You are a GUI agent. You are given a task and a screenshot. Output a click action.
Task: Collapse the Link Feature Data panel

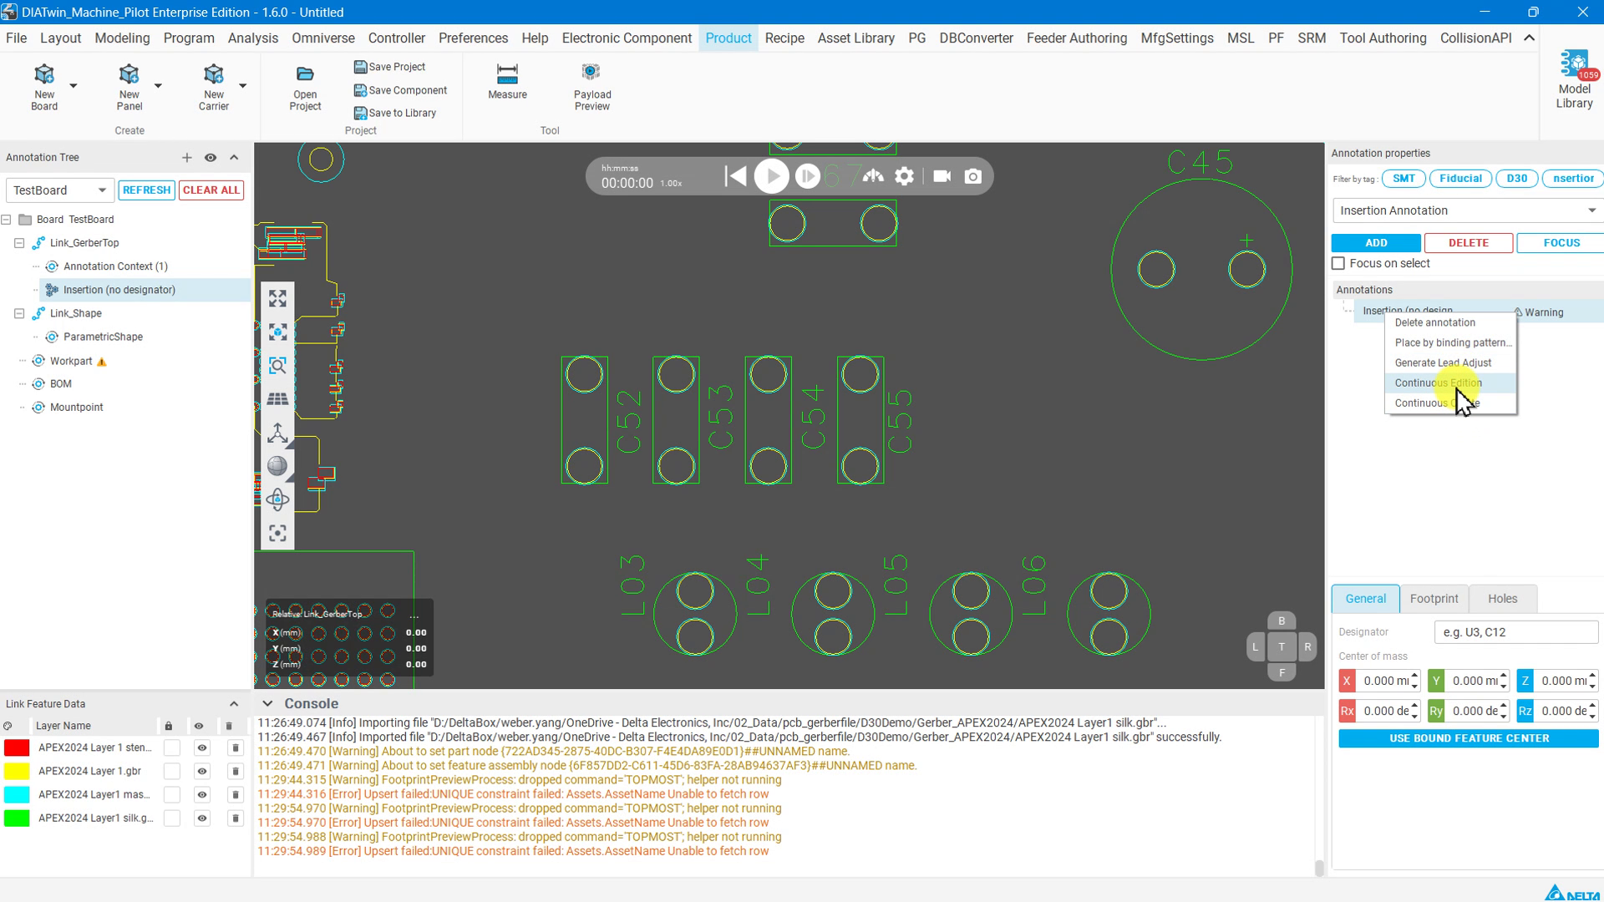[234, 704]
